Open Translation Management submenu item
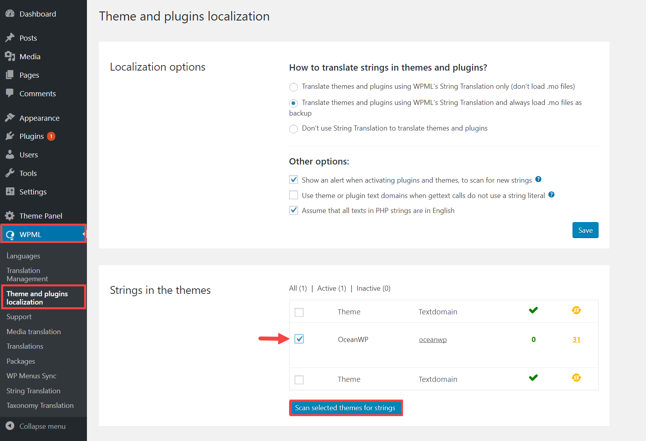Viewport: 646px width, 441px height. 27,275
